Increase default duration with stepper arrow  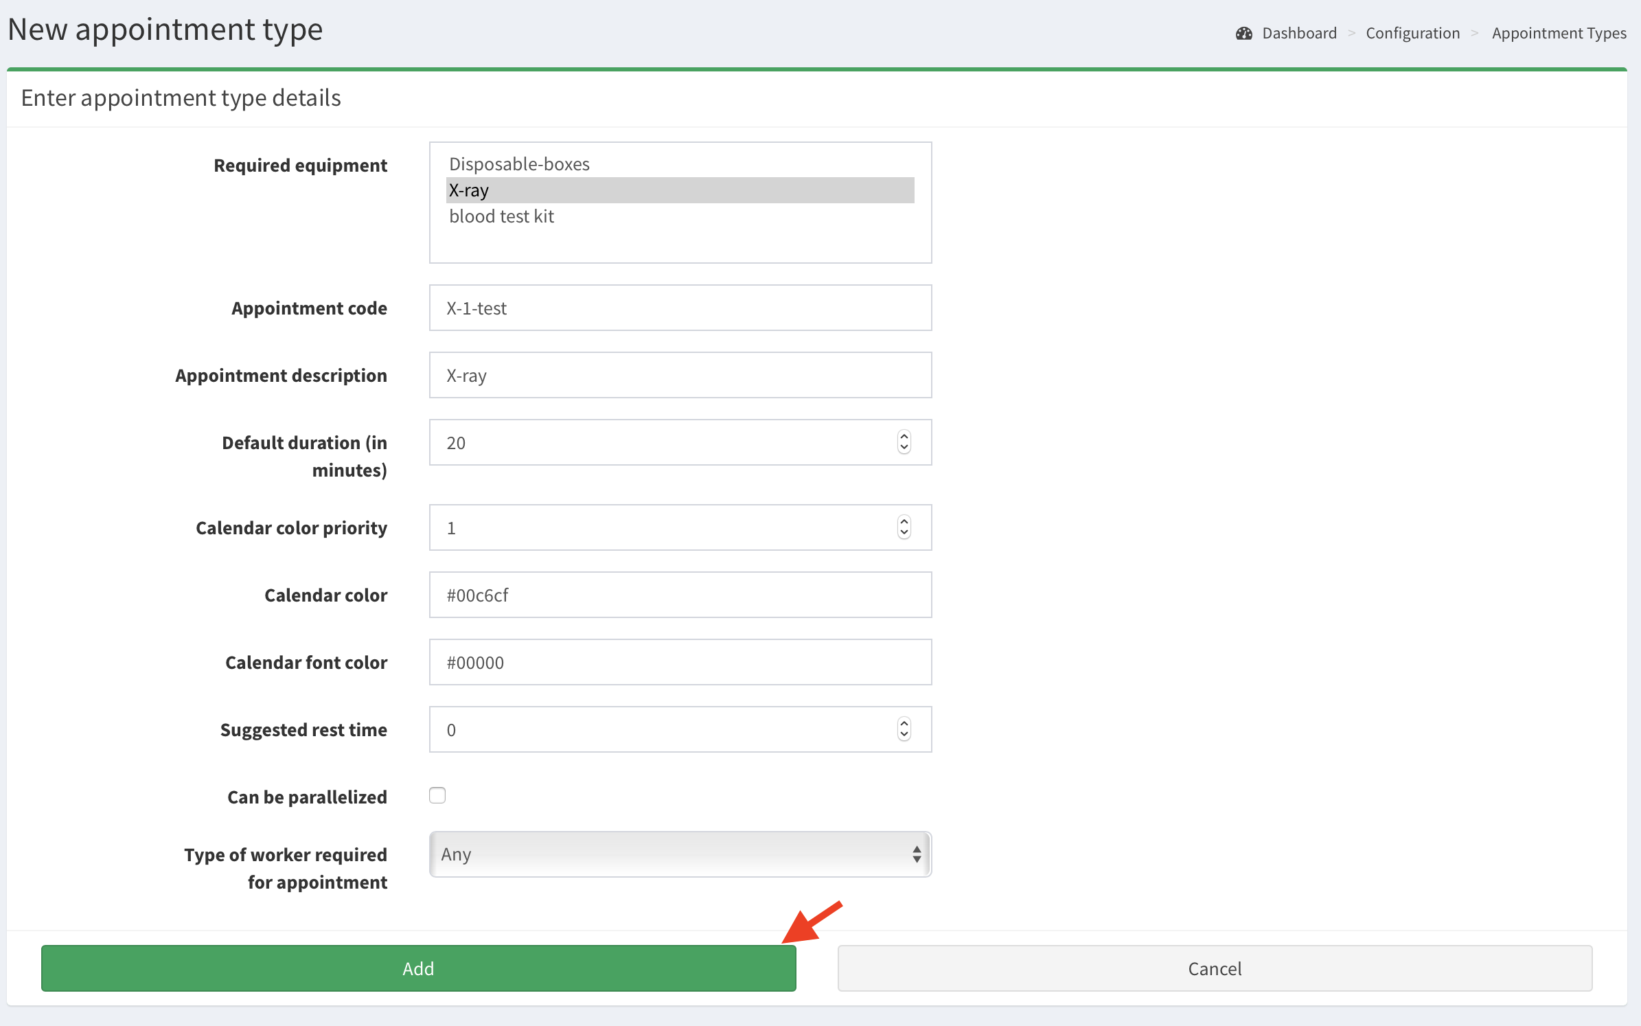904,436
